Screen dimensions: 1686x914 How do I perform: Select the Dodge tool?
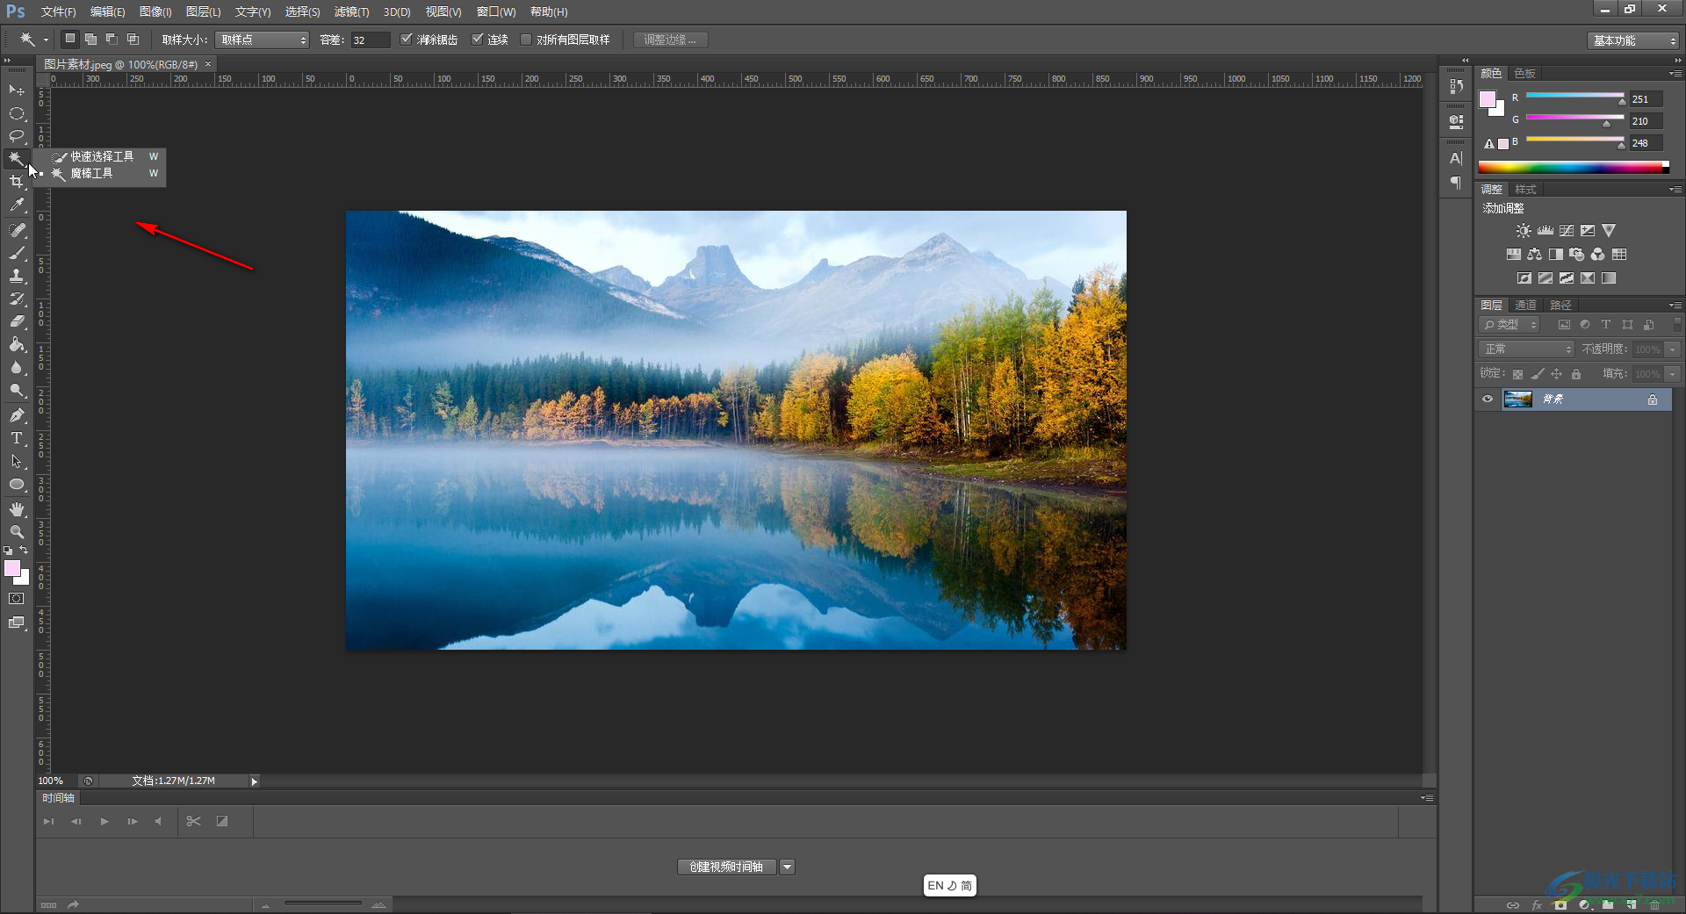pyautogui.click(x=17, y=391)
